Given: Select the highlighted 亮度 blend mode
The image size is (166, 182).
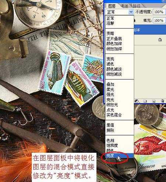Looking at the screenshot, I should (x=120, y=156).
